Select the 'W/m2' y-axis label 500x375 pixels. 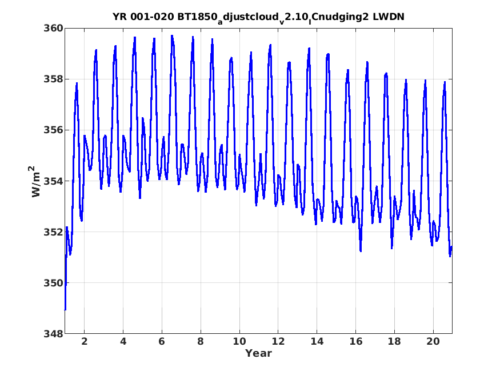[x=35, y=181]
